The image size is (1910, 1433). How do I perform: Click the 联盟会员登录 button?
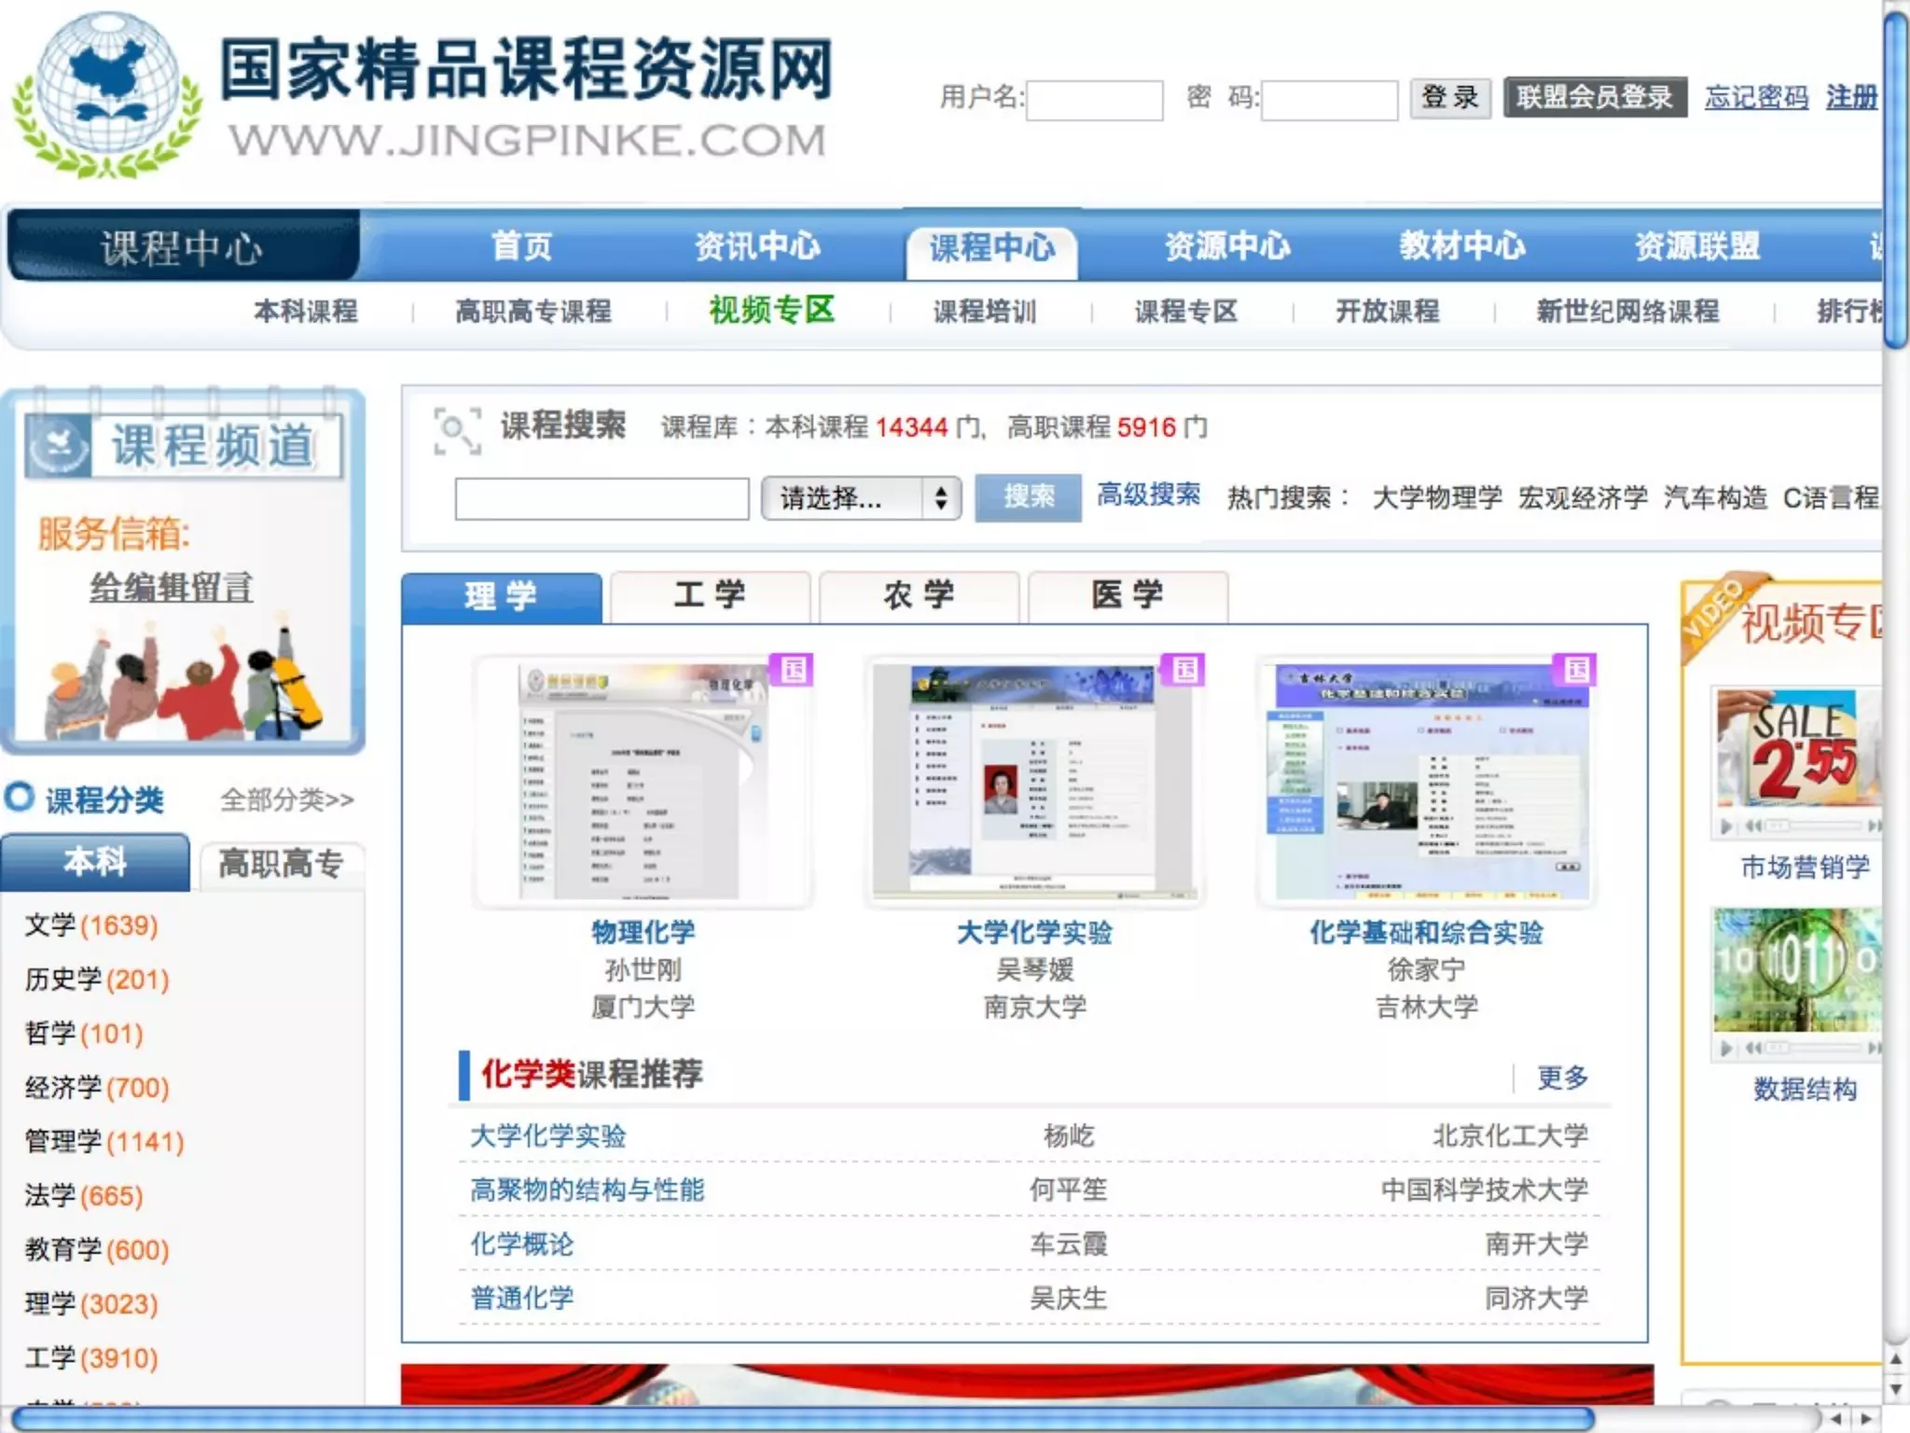1594,97
